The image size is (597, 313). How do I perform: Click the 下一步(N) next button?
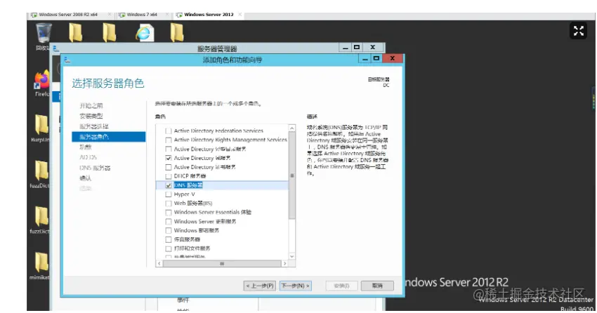pyautogui.click(x=296, y=286)
